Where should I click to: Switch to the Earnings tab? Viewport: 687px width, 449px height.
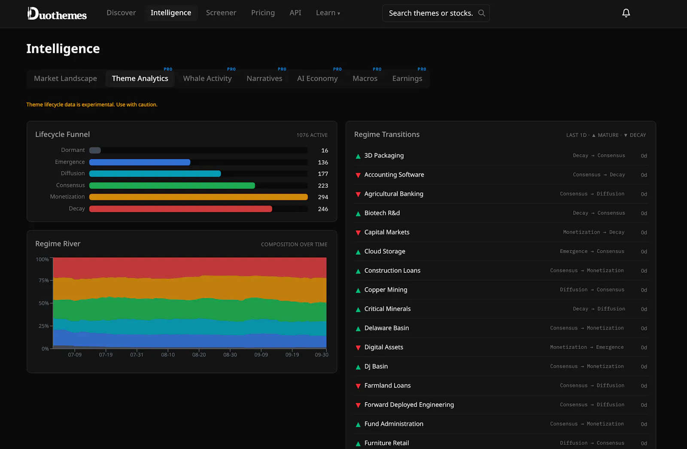coord(407,79)
